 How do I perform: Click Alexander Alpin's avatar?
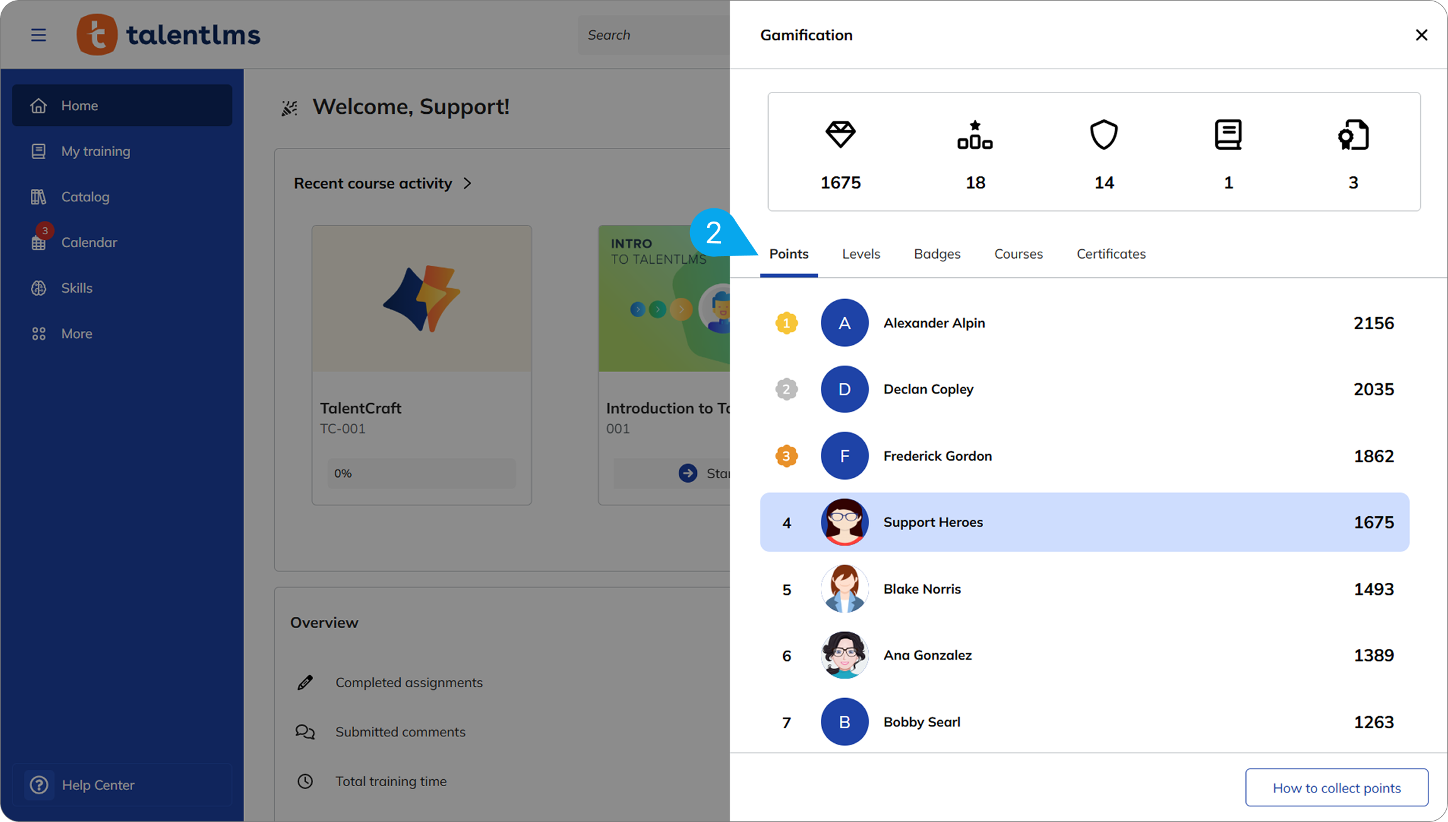pos(844,323)
